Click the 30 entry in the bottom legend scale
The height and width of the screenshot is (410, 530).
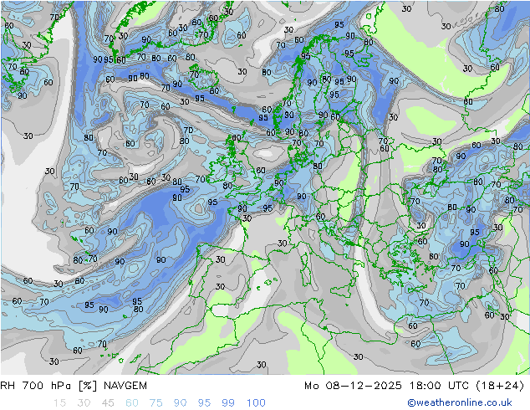tap(84, 403)
